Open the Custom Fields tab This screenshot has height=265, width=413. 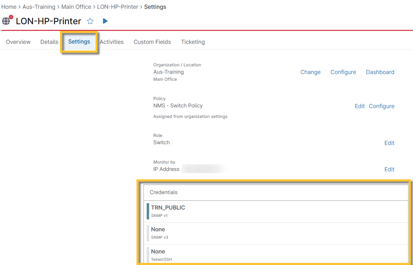click(x=152, y=42)
